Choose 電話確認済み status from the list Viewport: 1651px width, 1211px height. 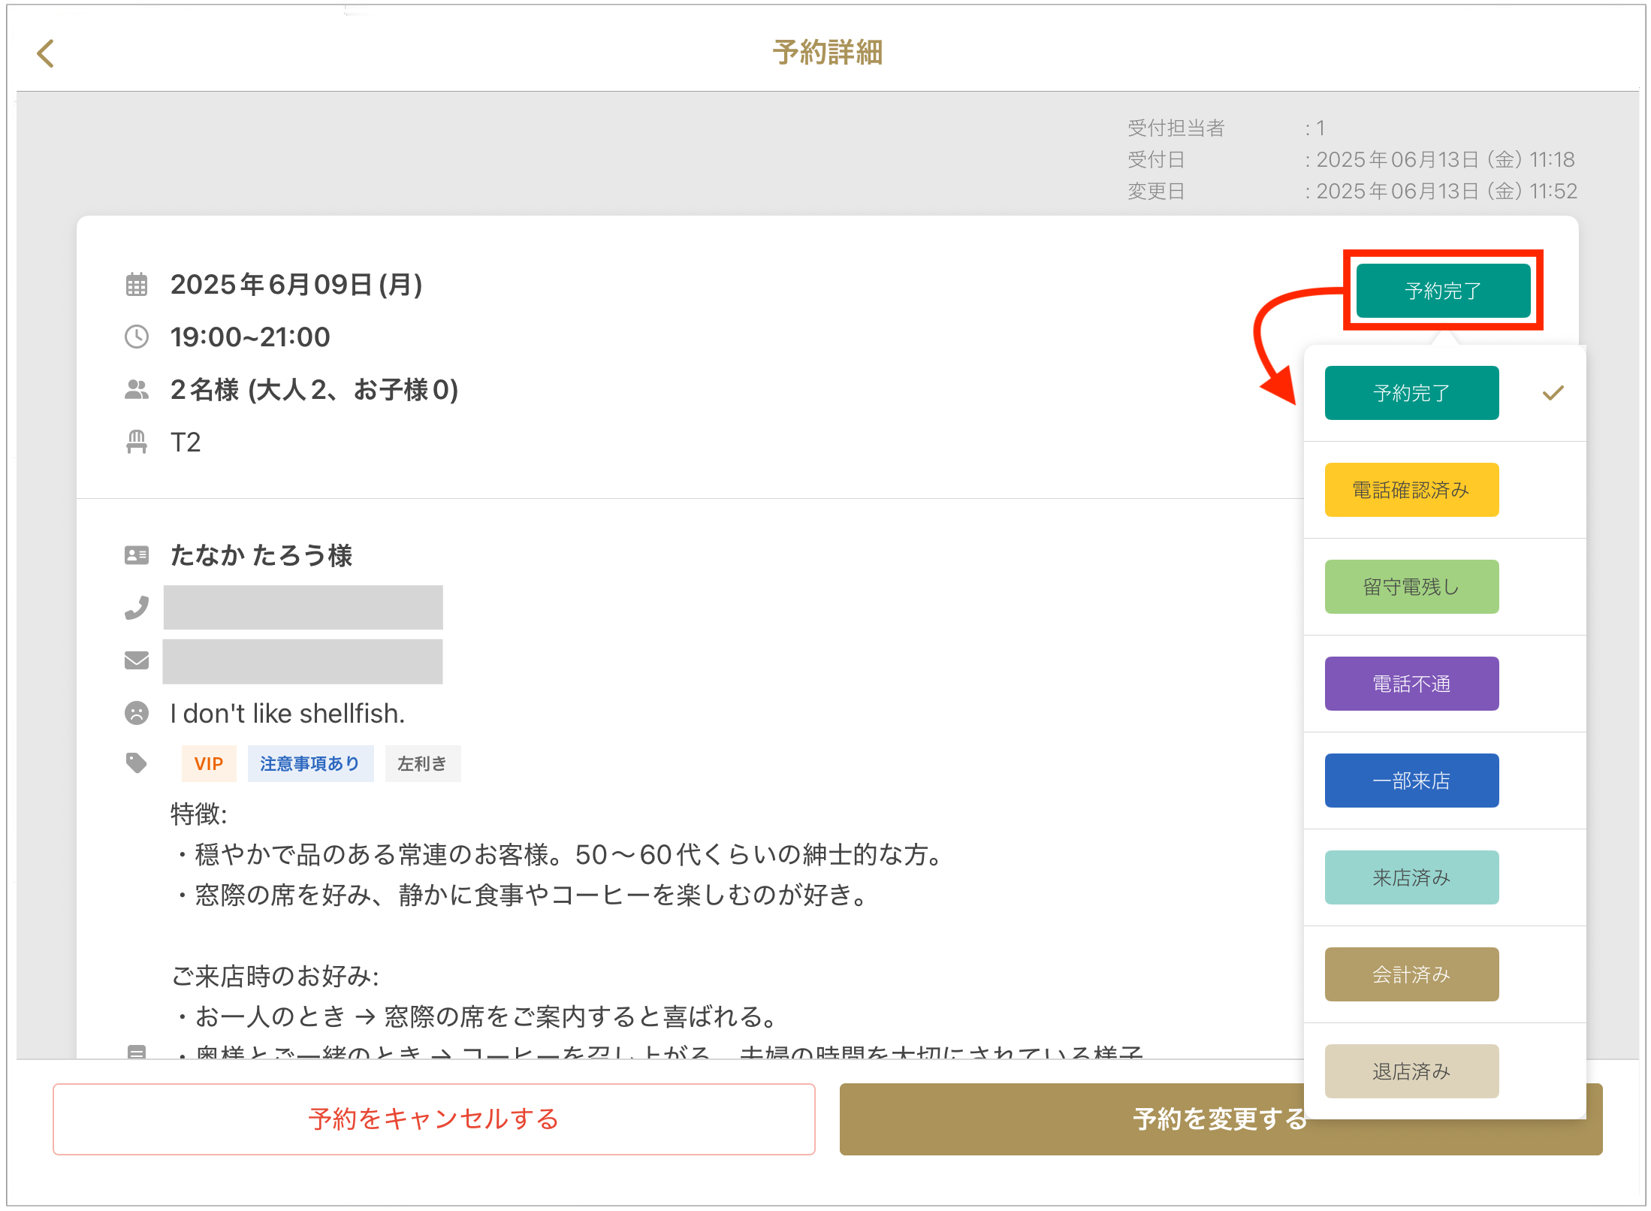point(1411,490)
